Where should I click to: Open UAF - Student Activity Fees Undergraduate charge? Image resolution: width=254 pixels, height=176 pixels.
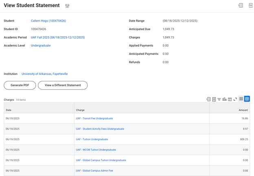(100, 129)
